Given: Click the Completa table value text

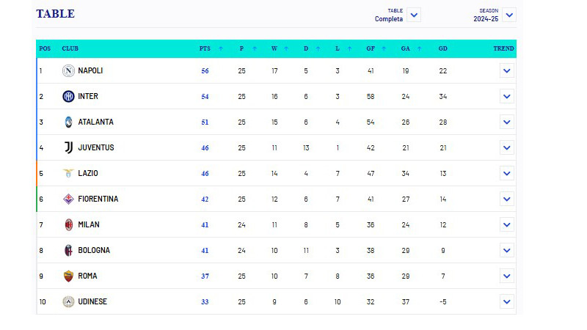Looking at the screenshot, I should [x=389, y=19].
